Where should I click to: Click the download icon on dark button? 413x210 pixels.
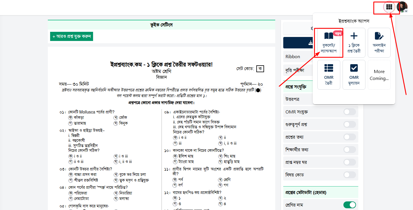(310, 43)
